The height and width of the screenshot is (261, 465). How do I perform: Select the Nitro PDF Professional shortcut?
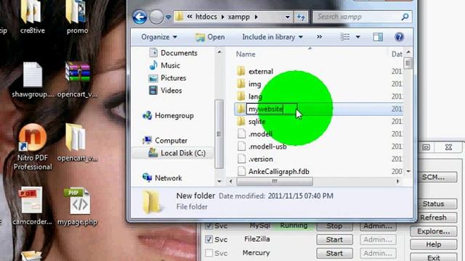click(x=33, y=147)
